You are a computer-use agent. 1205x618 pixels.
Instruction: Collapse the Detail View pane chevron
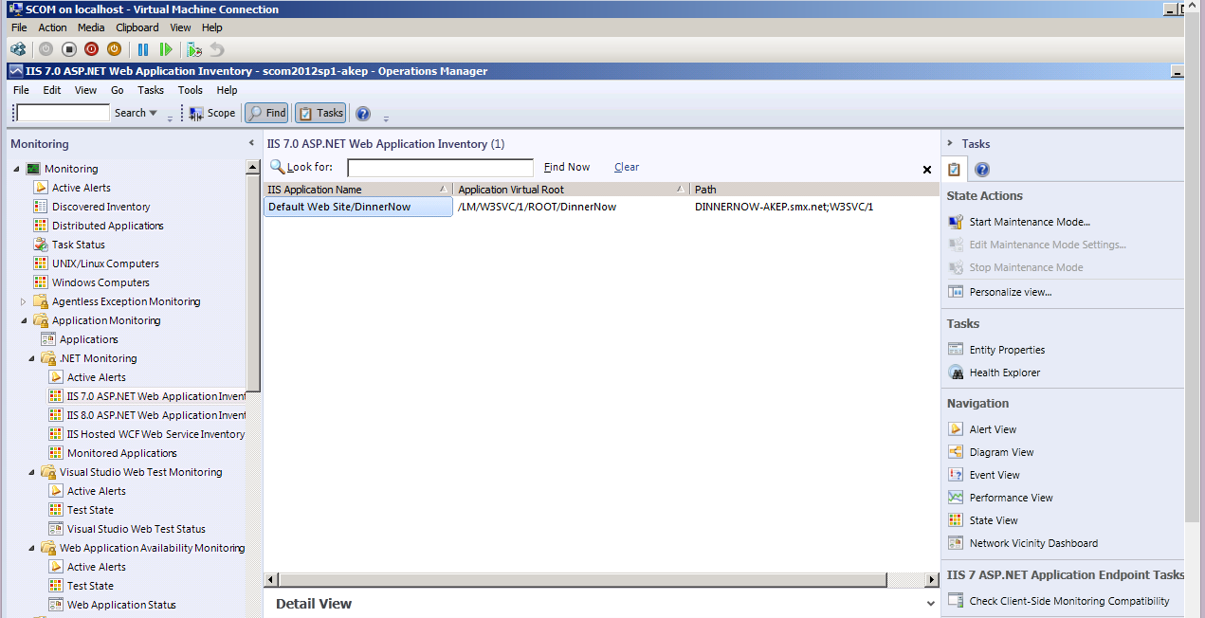[929, 604]
